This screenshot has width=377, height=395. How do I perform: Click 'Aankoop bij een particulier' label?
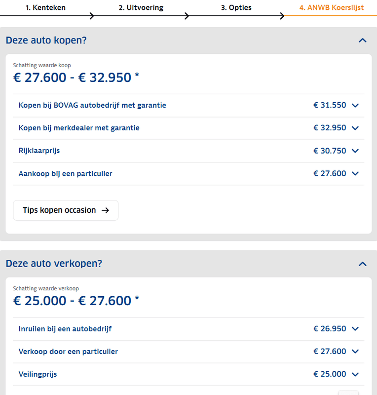point(66,173)
